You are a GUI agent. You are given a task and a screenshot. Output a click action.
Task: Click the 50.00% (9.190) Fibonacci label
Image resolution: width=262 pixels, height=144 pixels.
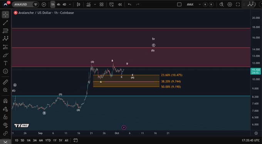point(171,87)
